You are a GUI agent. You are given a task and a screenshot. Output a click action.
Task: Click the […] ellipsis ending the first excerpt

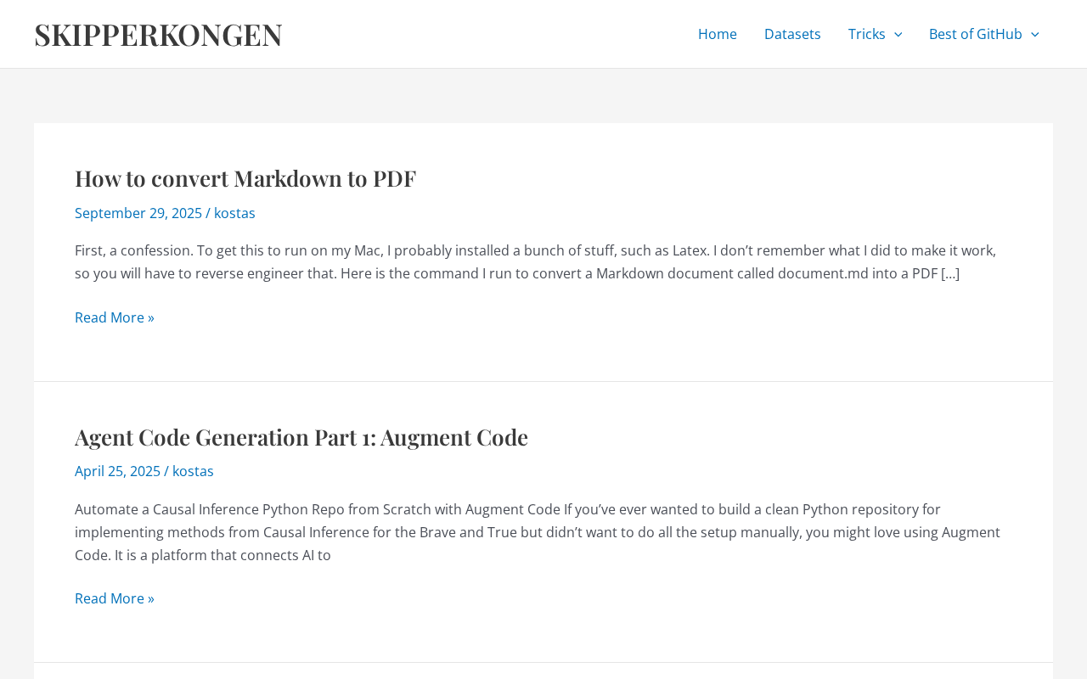click(950, 273)
